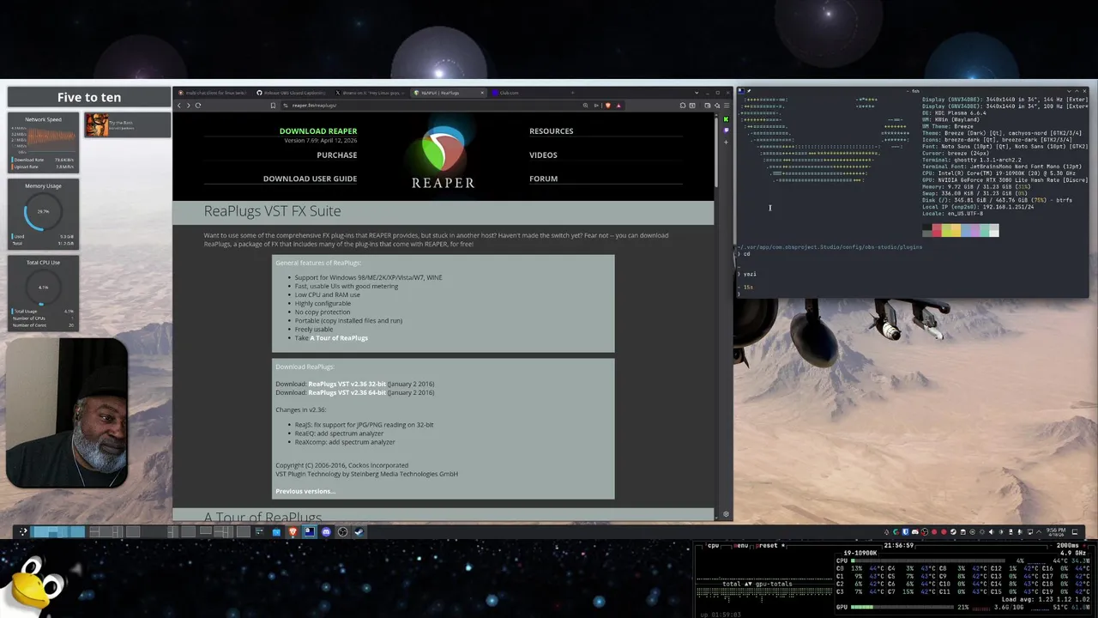Open the FORUM link

click(543, 179)
